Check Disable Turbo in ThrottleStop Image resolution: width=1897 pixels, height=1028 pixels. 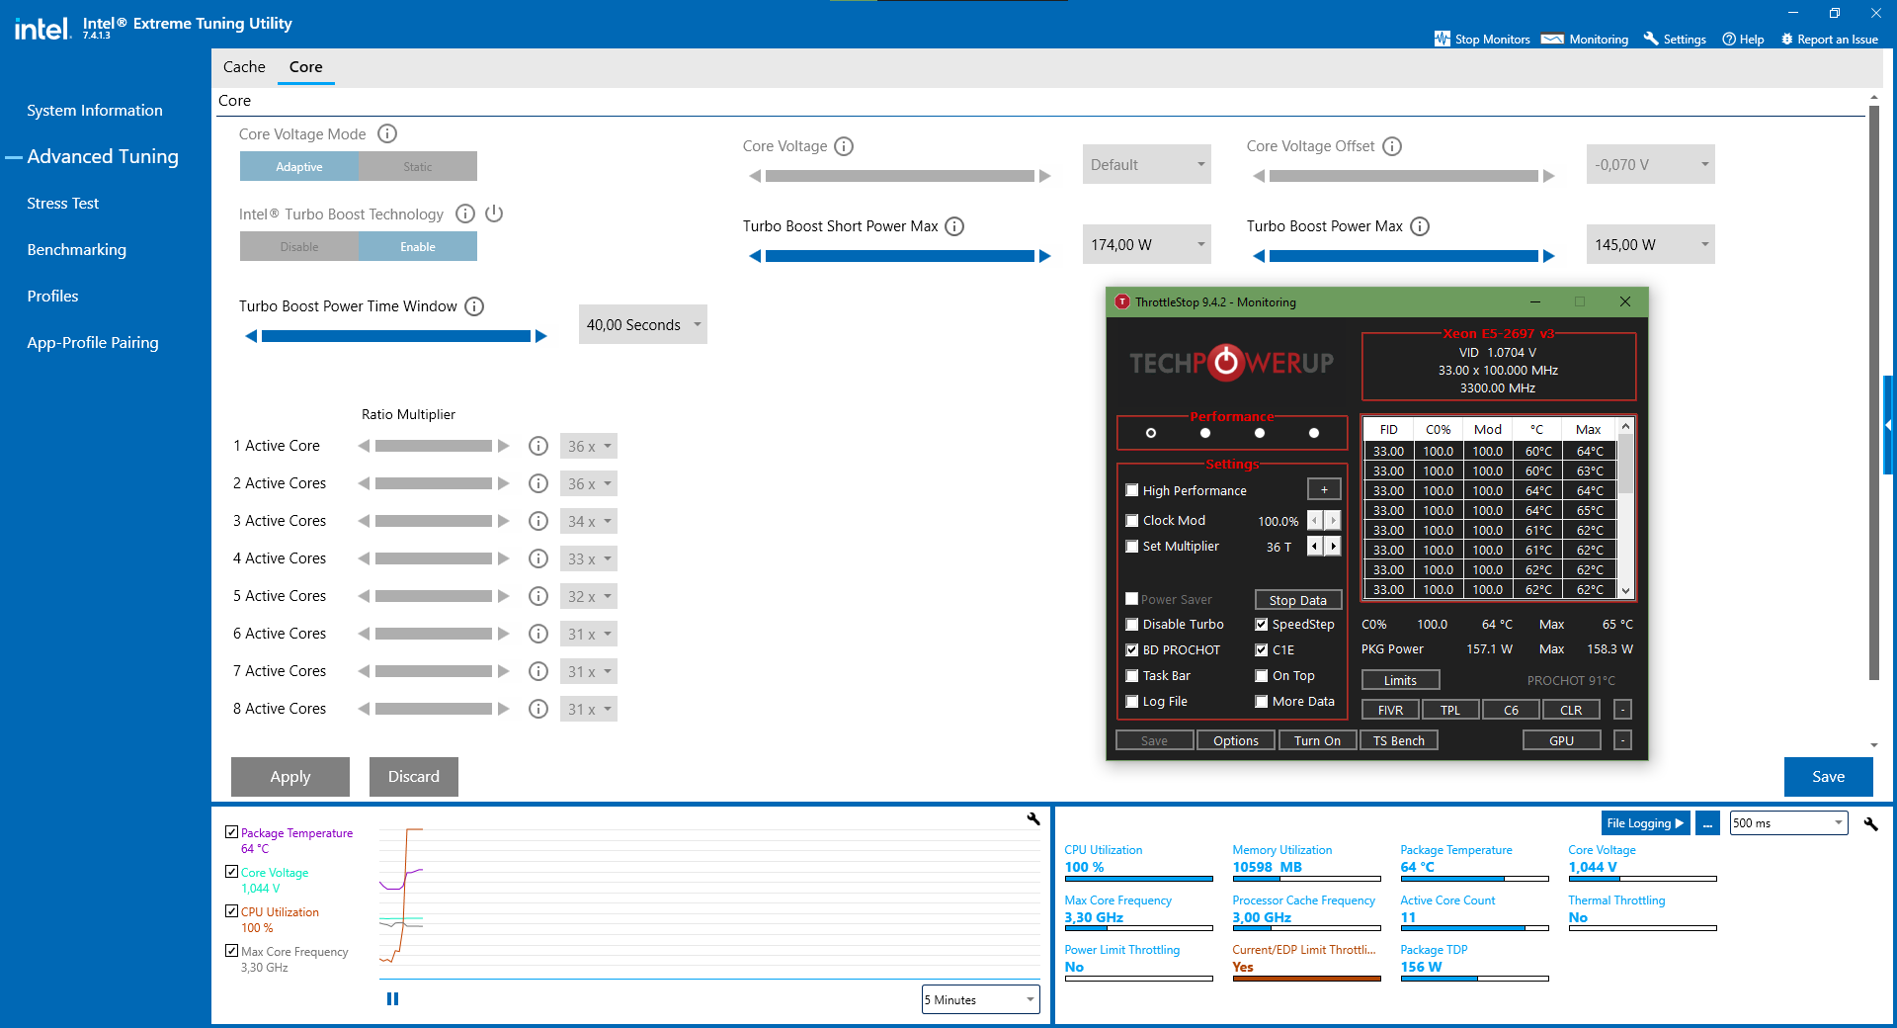tap(1132, 625)
